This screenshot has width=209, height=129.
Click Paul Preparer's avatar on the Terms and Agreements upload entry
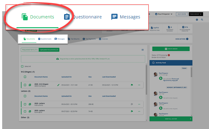(x=156, y=75)
